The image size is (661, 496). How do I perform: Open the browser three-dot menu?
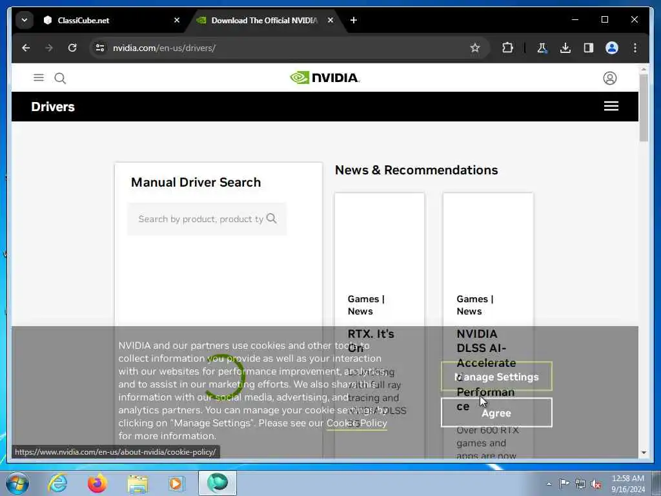[635, 48]
